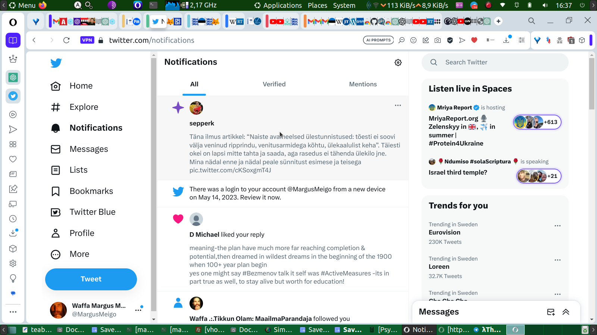Join Israel third temple space with +21
Viewport: 597px width, 335px height.
click(539, 176)
